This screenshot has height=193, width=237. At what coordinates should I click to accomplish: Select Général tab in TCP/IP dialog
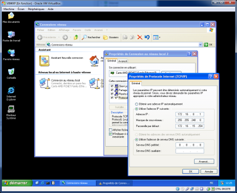tap(136, 83)
